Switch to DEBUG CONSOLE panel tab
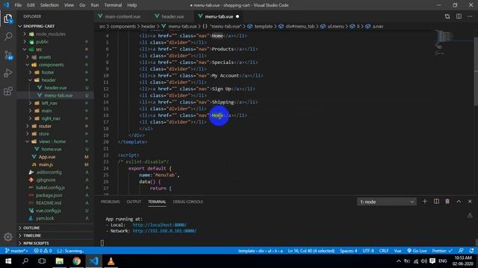Screen dimensions: 478x268 187,202
